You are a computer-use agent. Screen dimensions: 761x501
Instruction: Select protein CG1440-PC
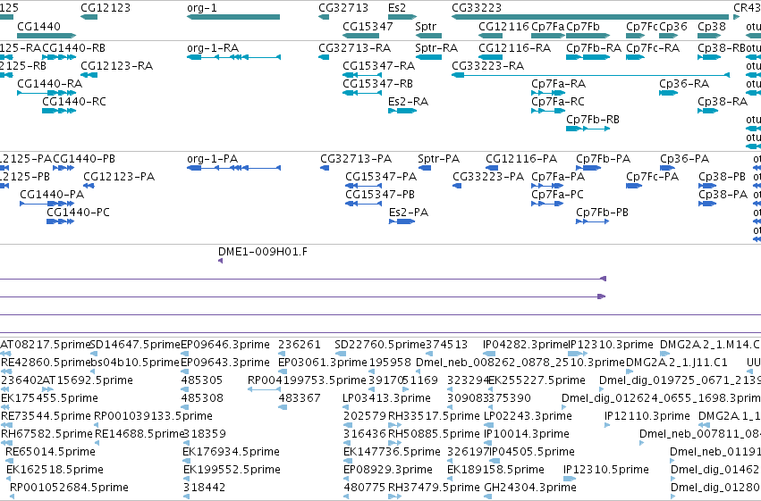60,221
